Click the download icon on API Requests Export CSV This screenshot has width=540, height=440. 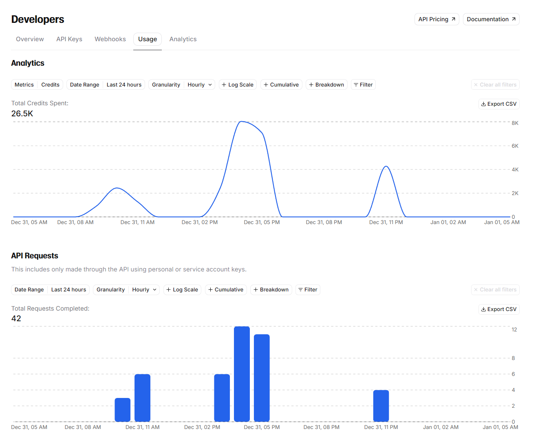(x=483, y=309)
